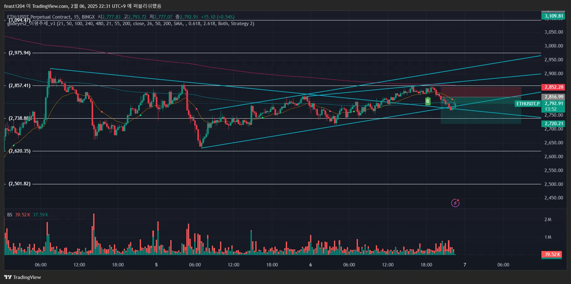This screenshot has height=284, width=571.
Task: Click the feast1204 publisher header text
Action: point(82,6)
